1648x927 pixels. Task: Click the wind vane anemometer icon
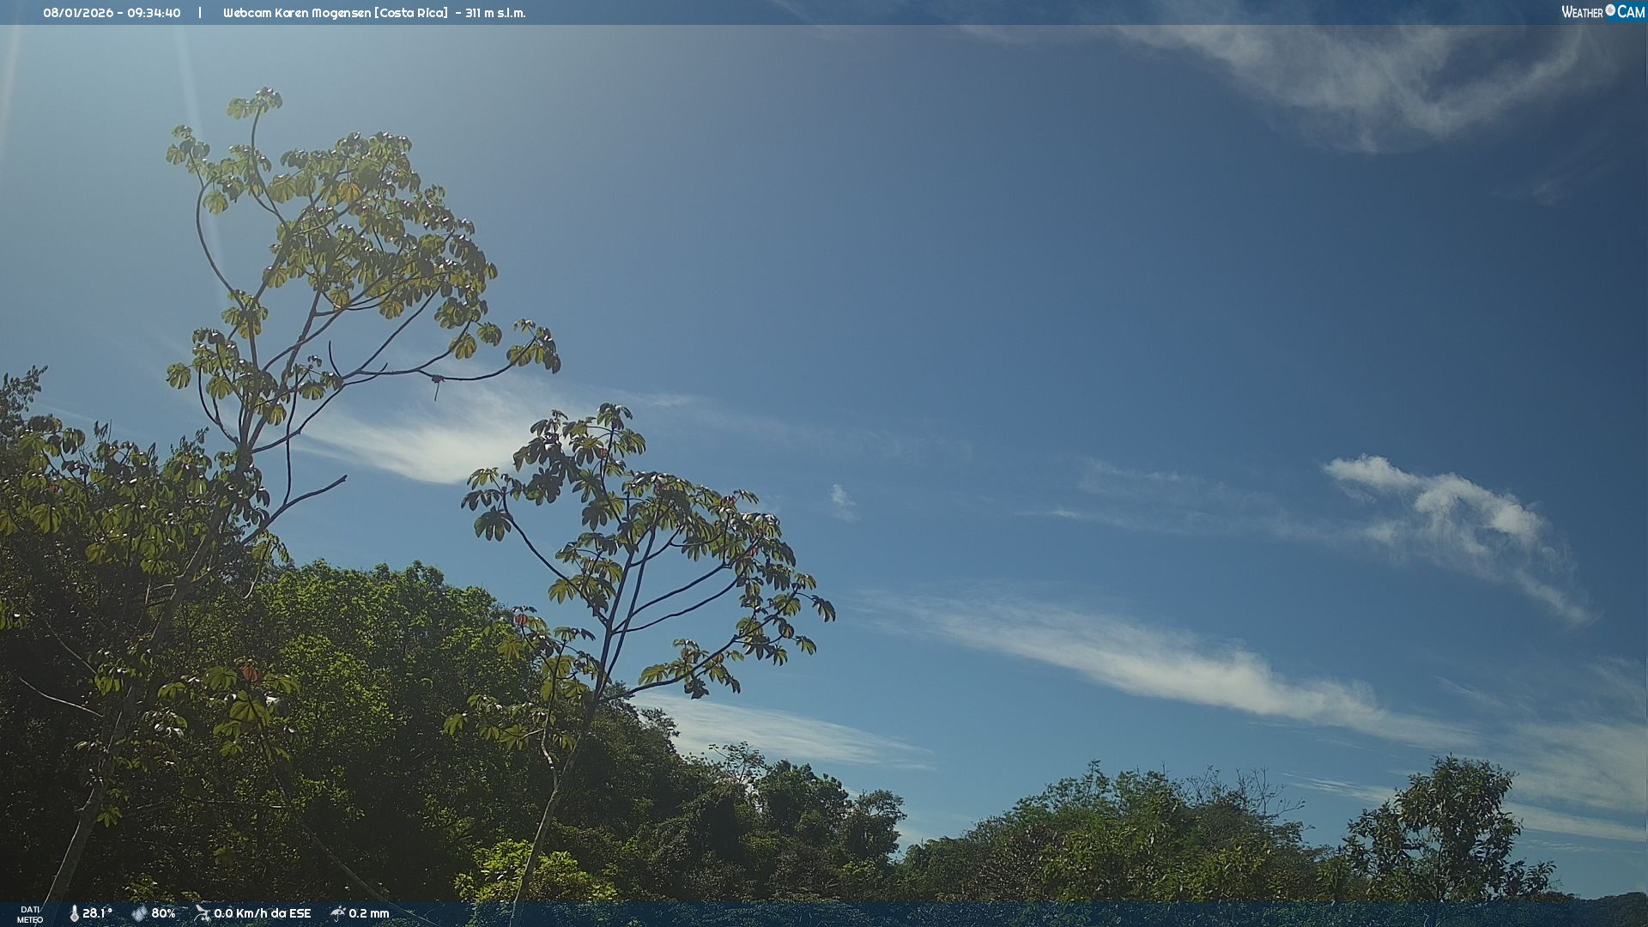[x=202, y=913]
